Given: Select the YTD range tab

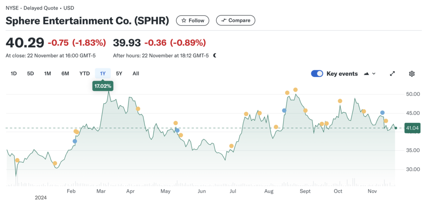Looking at the screenshot, I should (x=85, y=74).
